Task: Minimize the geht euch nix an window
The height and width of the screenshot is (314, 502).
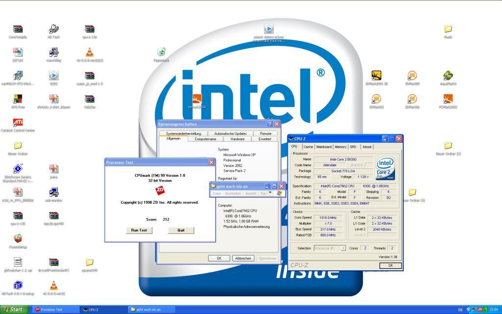Action: (x=268, y=186)
